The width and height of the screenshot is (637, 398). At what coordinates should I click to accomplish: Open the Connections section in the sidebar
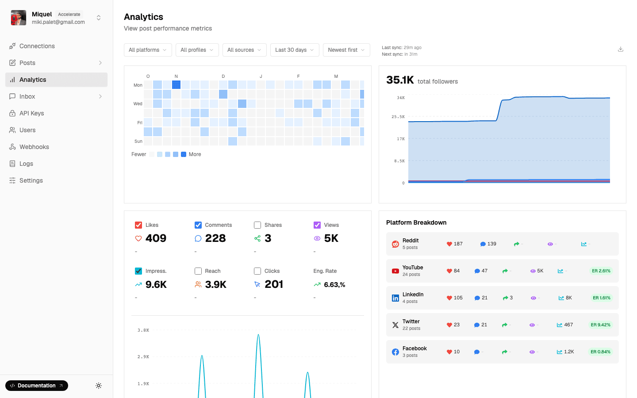pyautogui.click(x=37, y=46)
